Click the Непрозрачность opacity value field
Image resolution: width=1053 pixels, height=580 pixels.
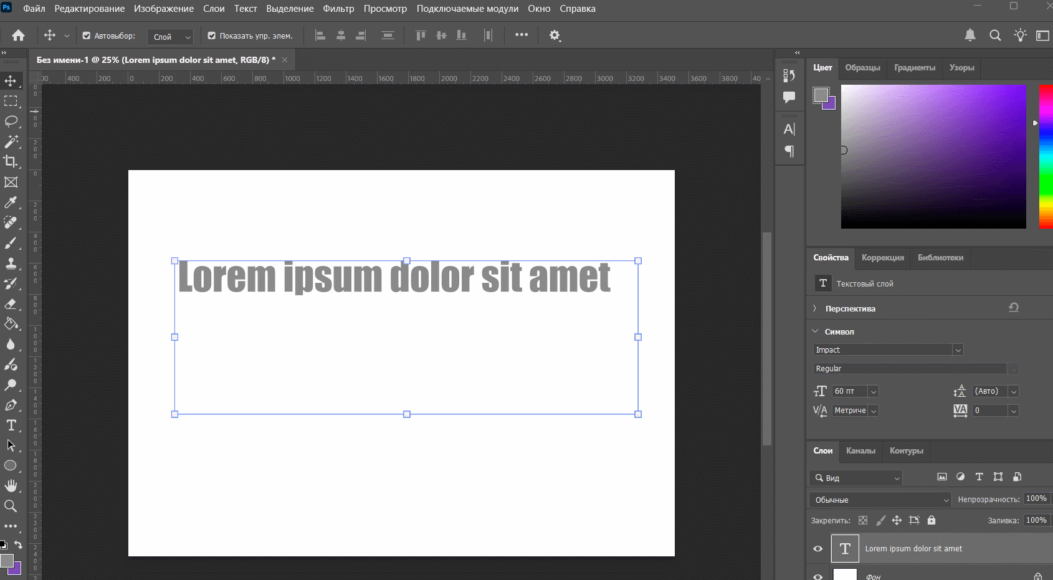(x=1036, y=498)
